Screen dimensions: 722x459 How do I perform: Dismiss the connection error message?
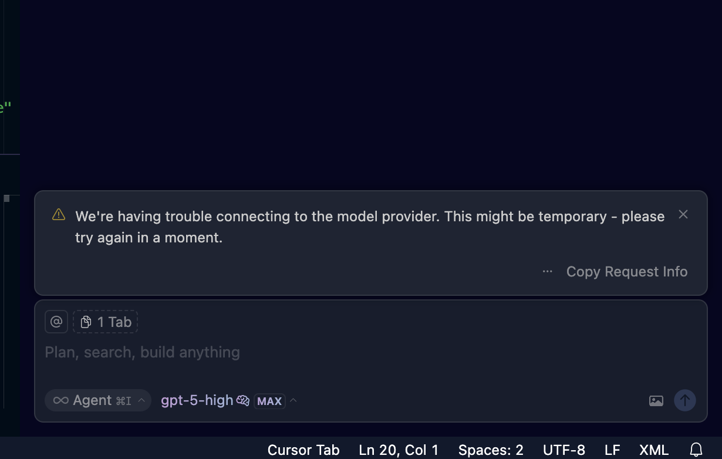tap(683, 215)
